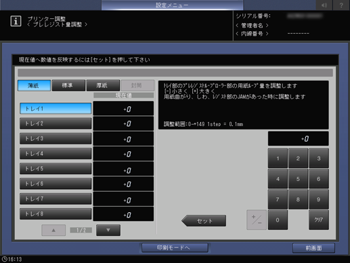Select the 封筒 paper type tab
This screenshot has height=263, width=350.
[137, 85]
